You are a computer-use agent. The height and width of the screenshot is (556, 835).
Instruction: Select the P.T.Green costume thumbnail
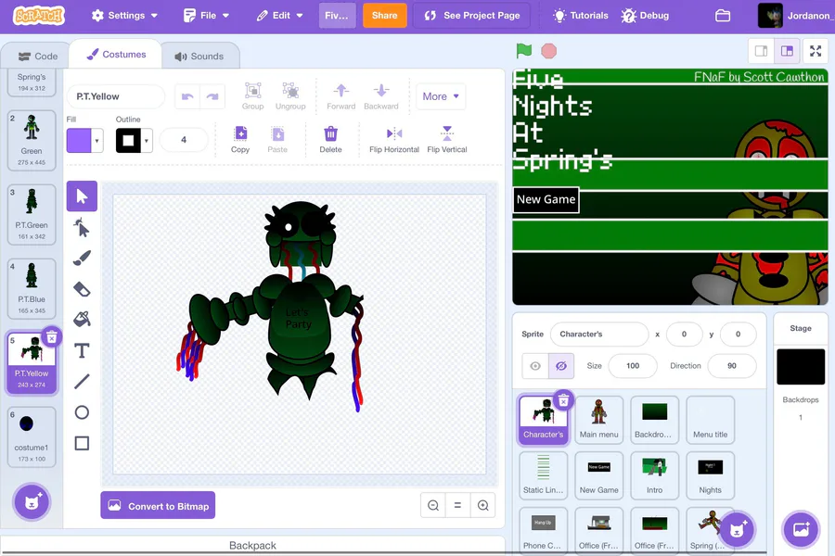tap(32, 215)
